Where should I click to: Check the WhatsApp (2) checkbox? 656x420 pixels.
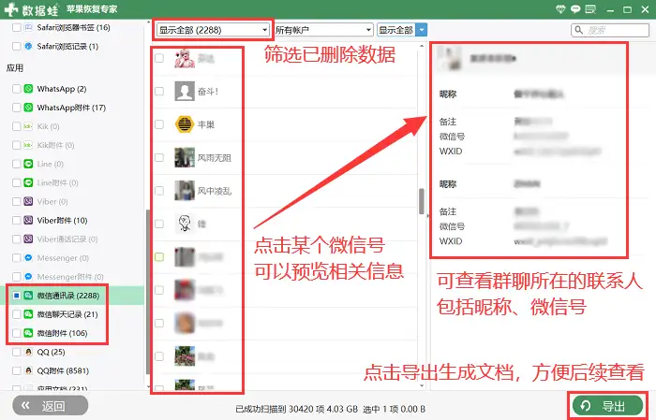[x=16, y=89]
